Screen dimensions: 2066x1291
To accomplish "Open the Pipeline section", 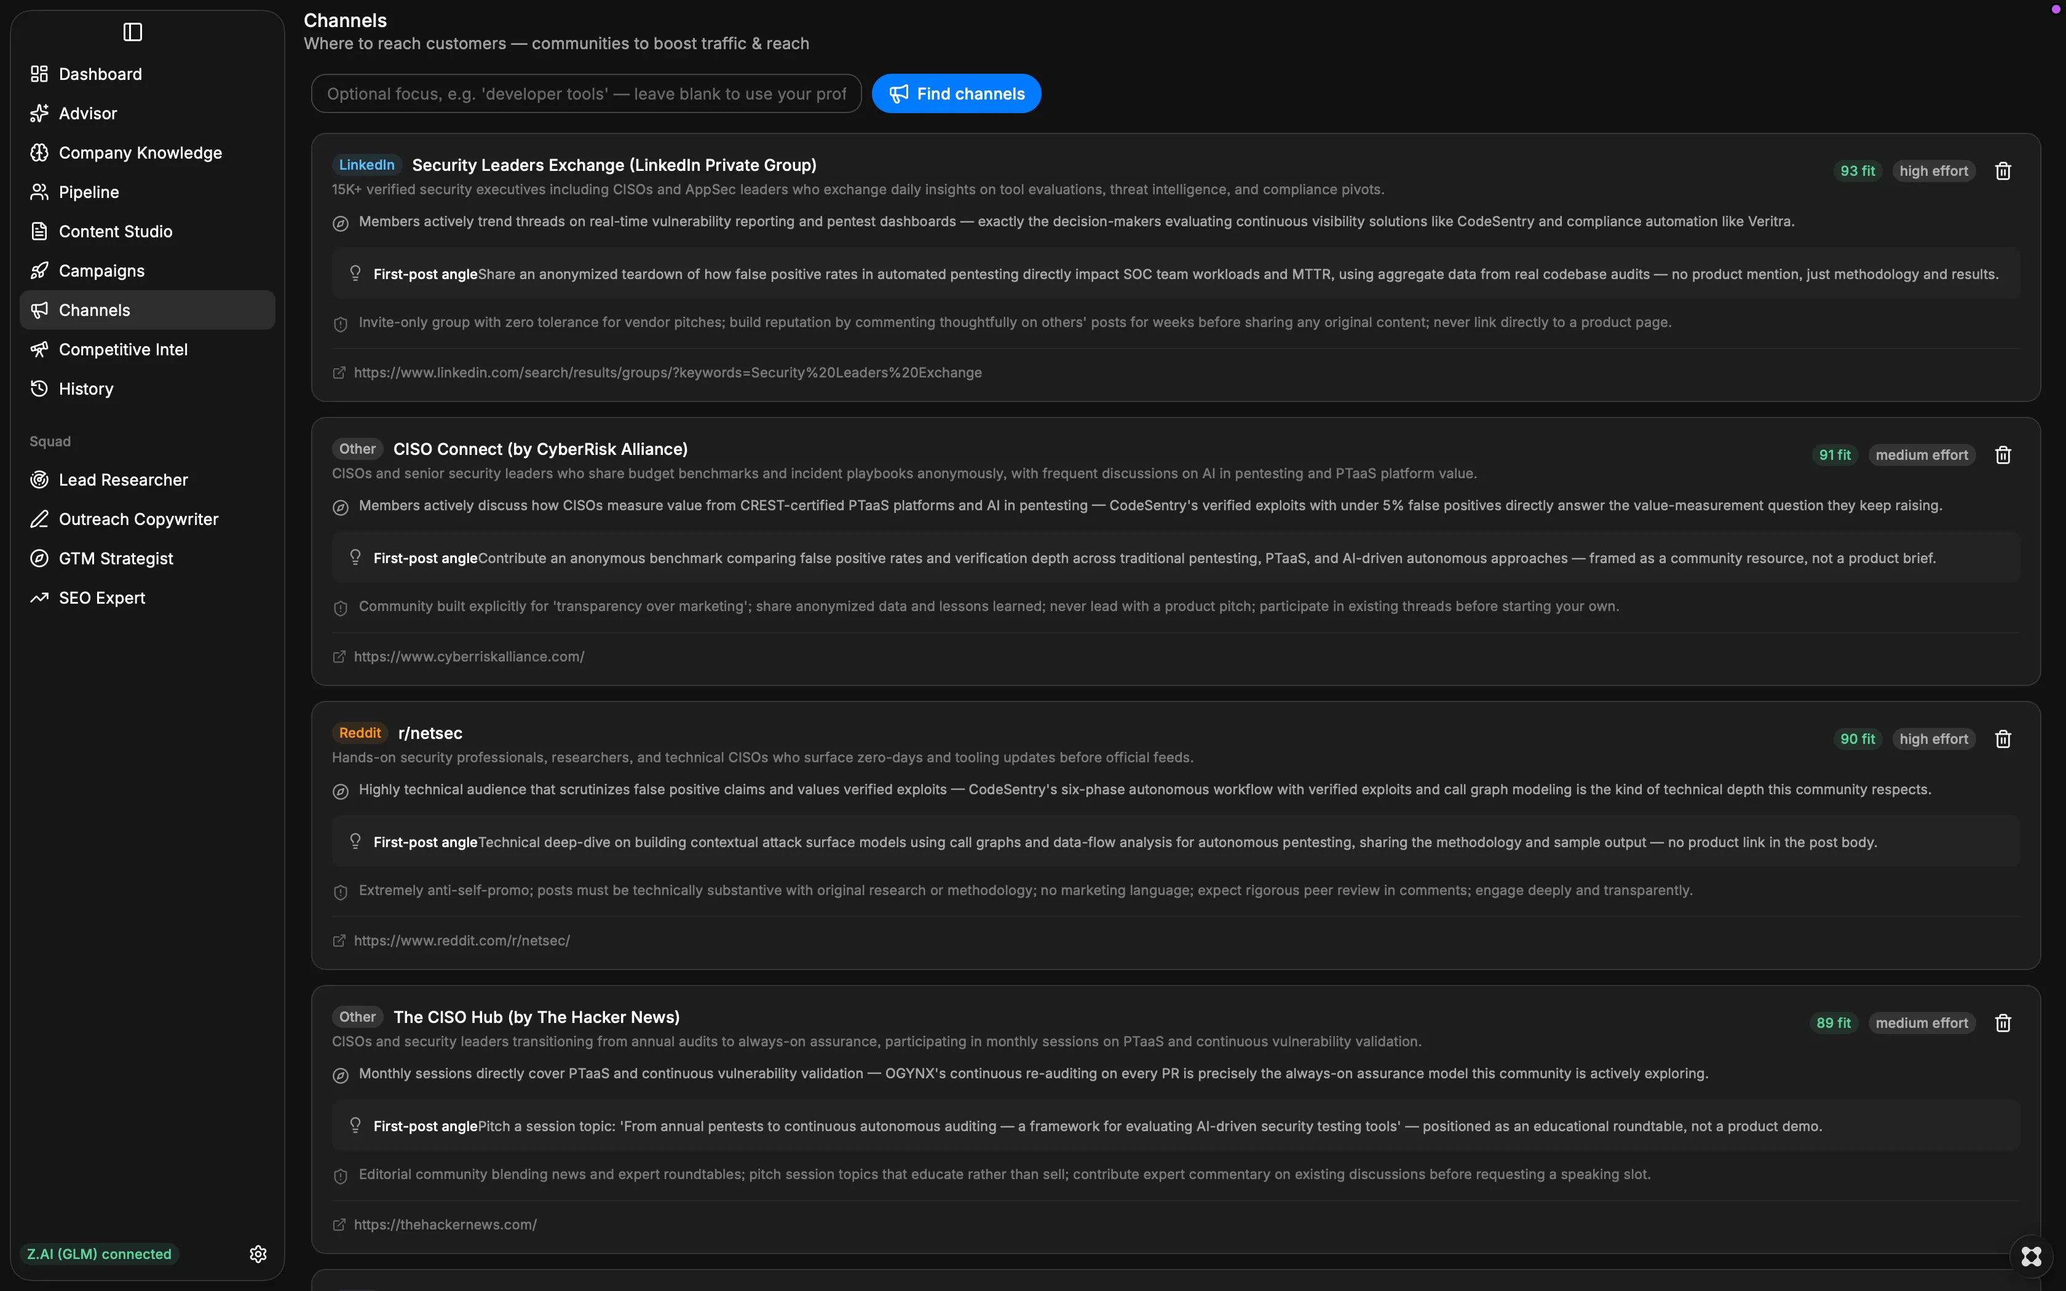I will pos(147,192).
